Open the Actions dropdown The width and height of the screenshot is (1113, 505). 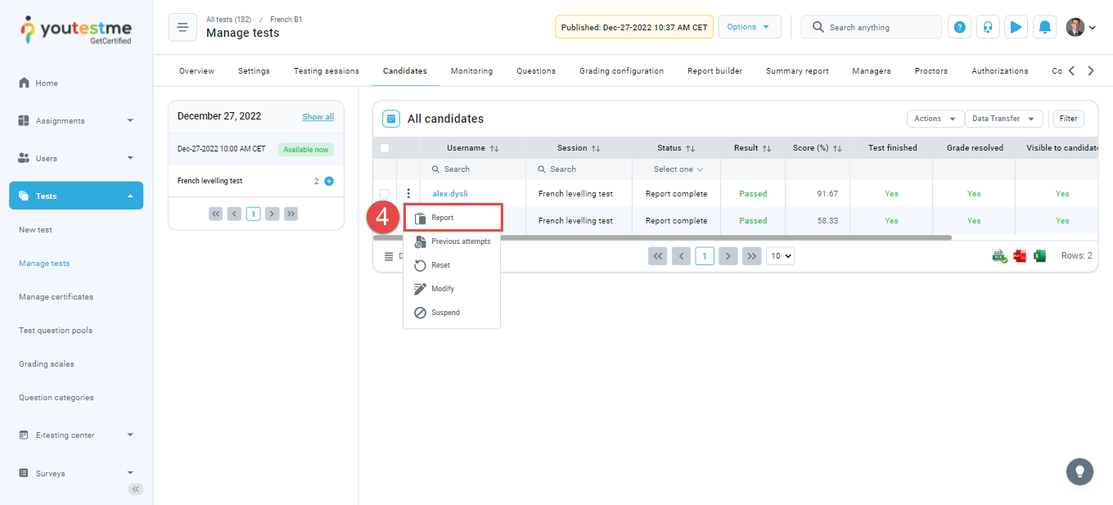click(935, 119)
